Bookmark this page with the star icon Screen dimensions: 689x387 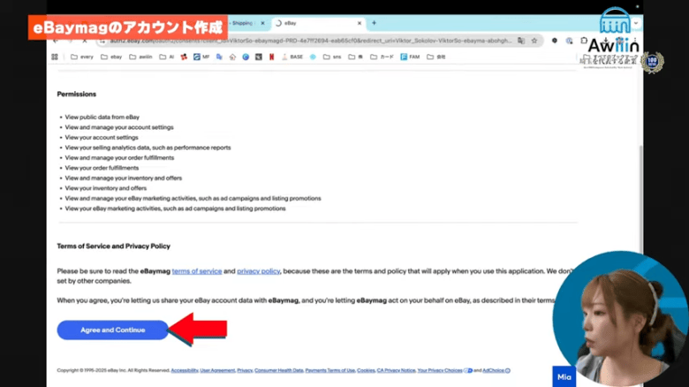[x=534, y=40]
